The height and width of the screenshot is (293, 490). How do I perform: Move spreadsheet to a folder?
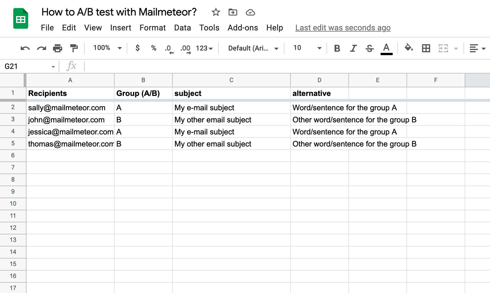click(x=233, y=12)
